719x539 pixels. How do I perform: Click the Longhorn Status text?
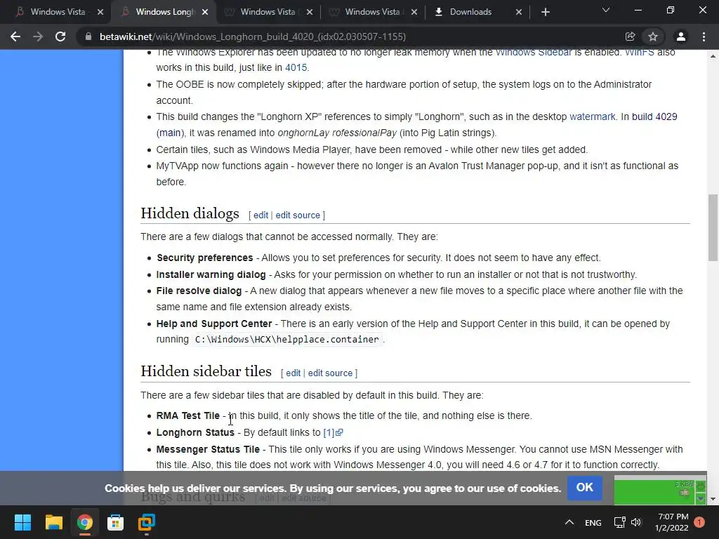[x=195, y=432]
